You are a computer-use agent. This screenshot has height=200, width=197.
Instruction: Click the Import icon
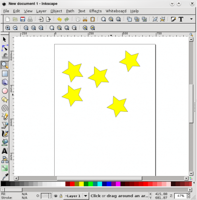click(x=41, y=19)
